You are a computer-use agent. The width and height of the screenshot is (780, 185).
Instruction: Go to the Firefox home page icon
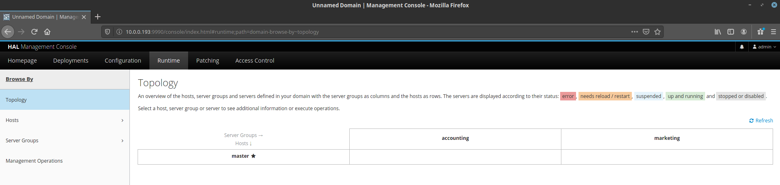click(x=47, y=32)
